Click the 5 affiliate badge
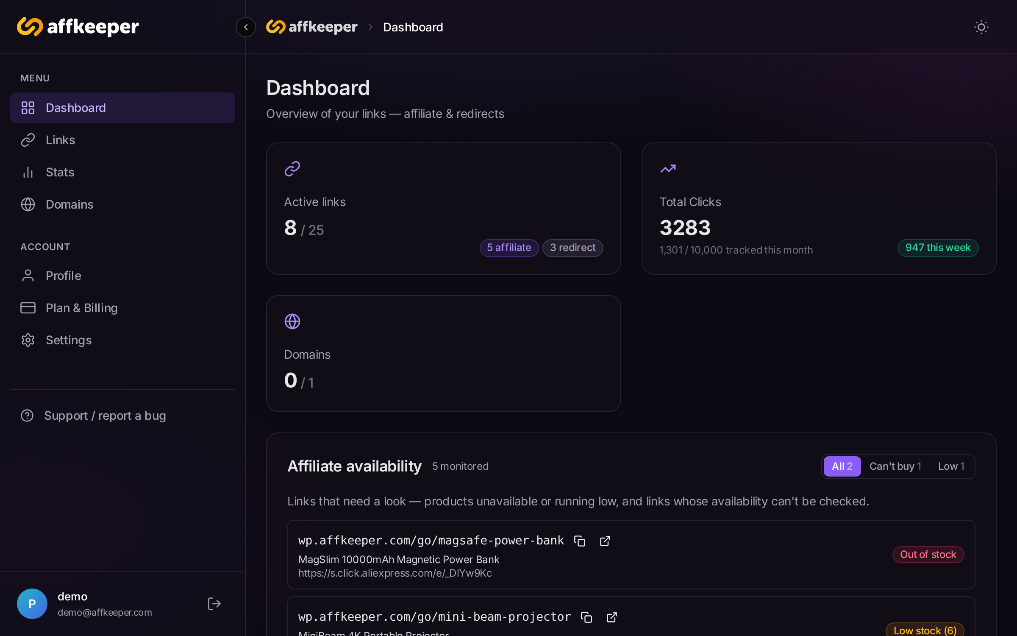 [x=509, y=248]
